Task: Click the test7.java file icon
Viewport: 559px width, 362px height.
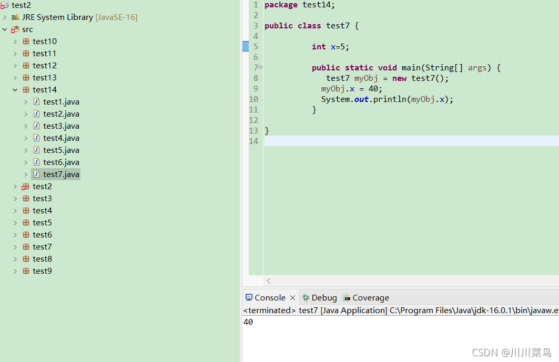Action: click(36, 174)
